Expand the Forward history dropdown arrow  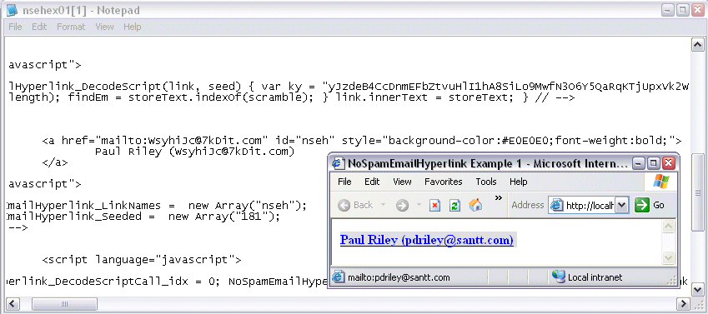(x=419, y=205)
